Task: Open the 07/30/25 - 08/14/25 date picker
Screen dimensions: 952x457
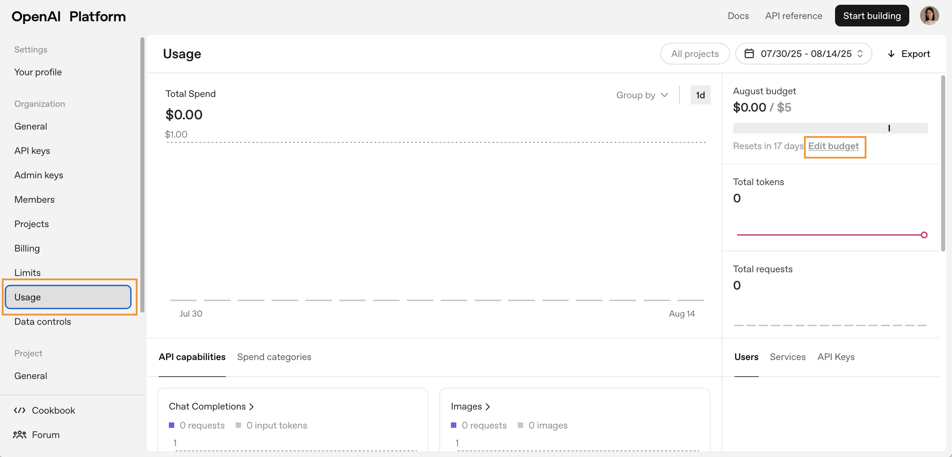Action: 806,54
